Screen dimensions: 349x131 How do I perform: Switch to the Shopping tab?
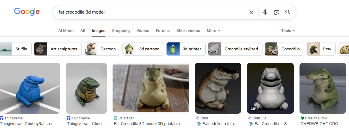pos(121,31)
